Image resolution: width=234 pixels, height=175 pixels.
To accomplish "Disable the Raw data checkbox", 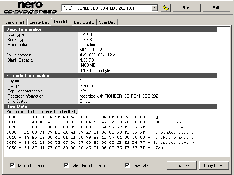I will (x=127, y=165).
